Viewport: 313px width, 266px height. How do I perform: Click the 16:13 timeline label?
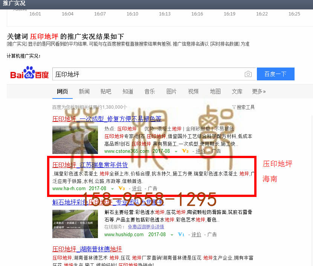point(165,14)
